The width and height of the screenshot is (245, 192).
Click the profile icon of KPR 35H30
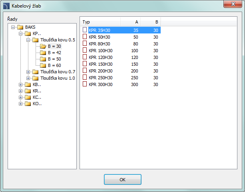(x=85, y=30)
